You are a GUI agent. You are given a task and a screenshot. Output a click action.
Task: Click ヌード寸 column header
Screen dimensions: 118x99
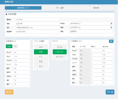(83, 46)
